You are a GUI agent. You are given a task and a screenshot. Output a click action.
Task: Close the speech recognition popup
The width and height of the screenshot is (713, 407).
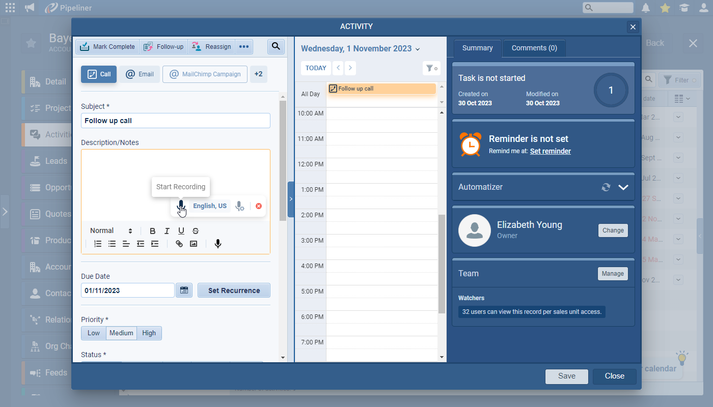coord(259,206)
